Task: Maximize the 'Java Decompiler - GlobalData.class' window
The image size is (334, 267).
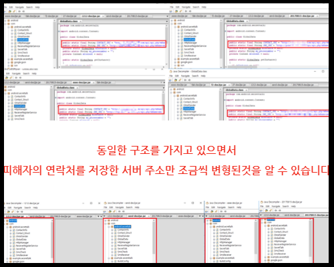Action: tap(323, 72)
